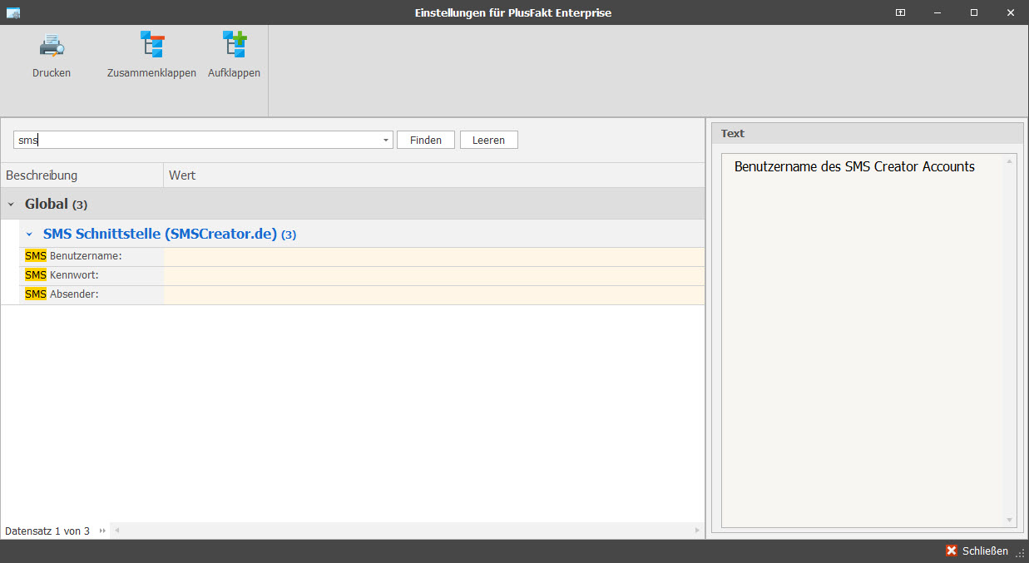Viewport: 1029px width, 563px height.
Task: Click the Beschreibung column header
Action: point(82,175)
